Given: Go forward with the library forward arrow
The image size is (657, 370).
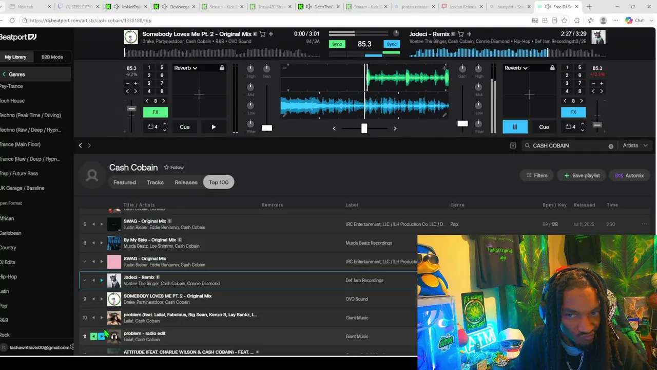Looking at the screenshot, I should coord(89,145).
